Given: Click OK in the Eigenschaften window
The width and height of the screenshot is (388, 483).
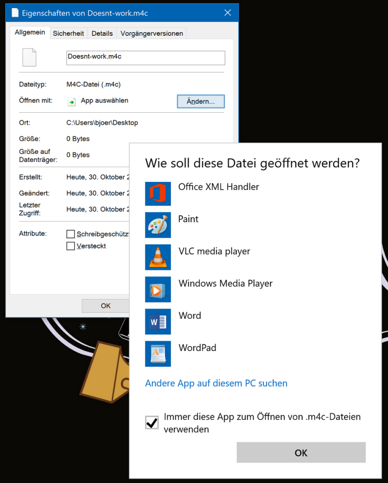Looking at the screenshot, I should click(x=105, y=306).
